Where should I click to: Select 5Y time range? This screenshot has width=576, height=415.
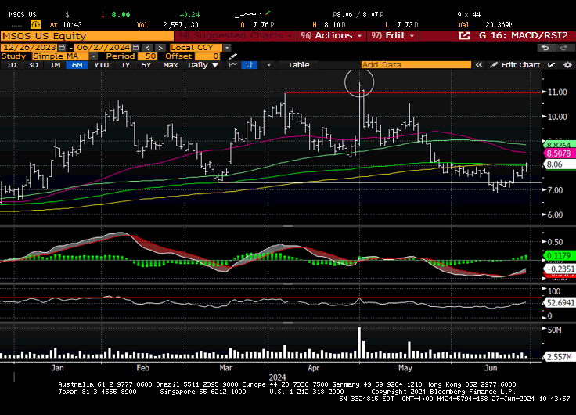point(146,65)
